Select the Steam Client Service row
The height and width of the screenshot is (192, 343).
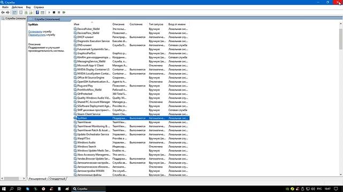[131, 114]
